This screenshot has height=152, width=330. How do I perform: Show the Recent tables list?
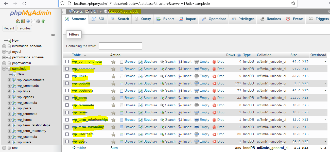[9, 28]
